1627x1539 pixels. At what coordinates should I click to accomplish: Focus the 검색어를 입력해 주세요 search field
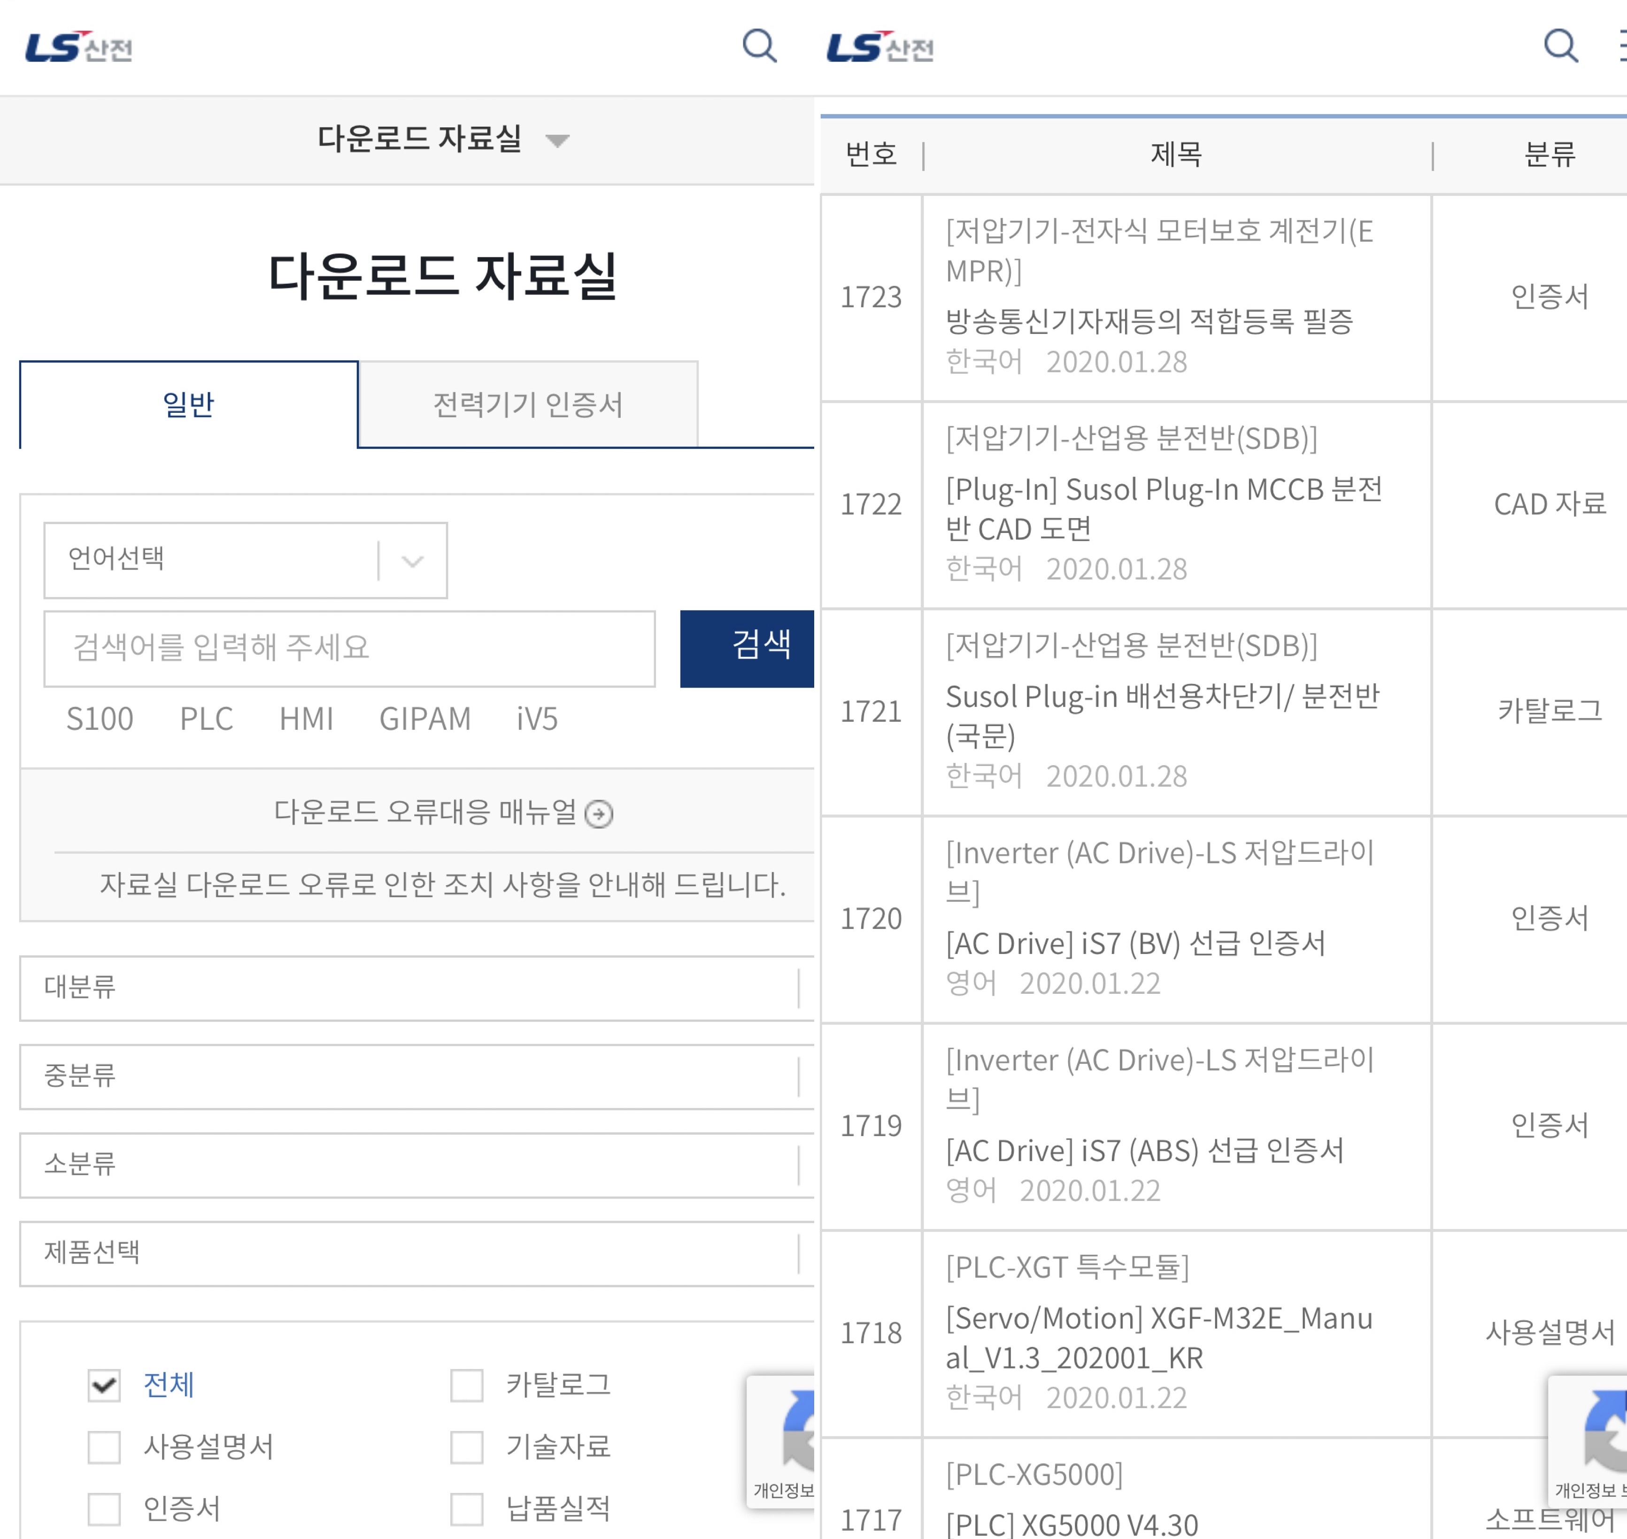coord(349,648)
